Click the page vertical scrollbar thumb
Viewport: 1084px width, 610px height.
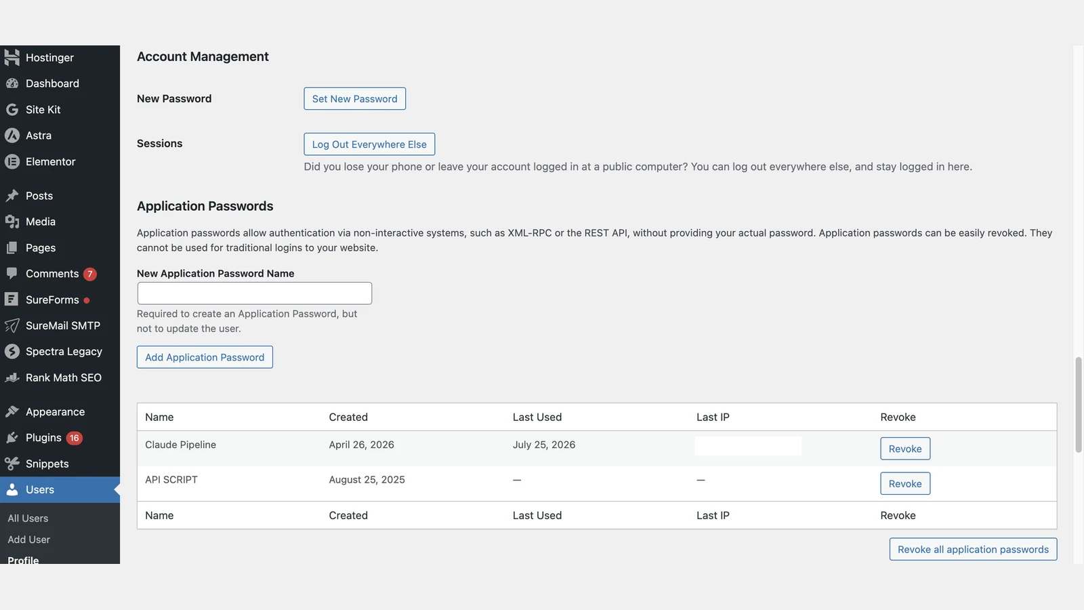click(x=1079, y=405)
